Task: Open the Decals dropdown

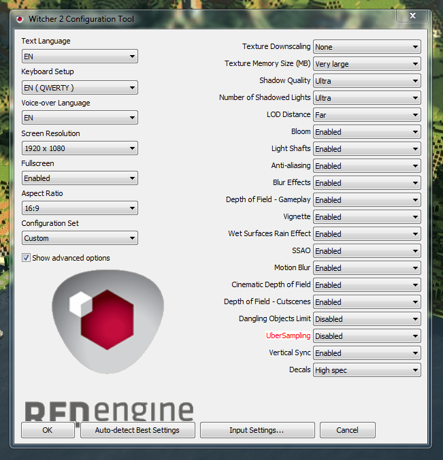Action: pos(367,370)
